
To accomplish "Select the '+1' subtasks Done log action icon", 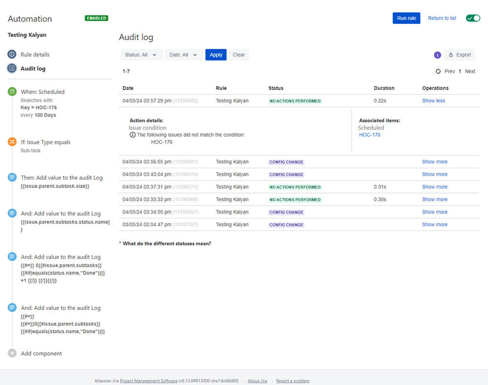I will (x=12, y=257).
